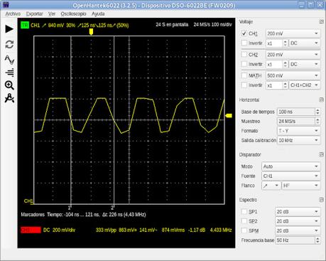Click the green TR trigger status indicator

(x=25, y=25)
